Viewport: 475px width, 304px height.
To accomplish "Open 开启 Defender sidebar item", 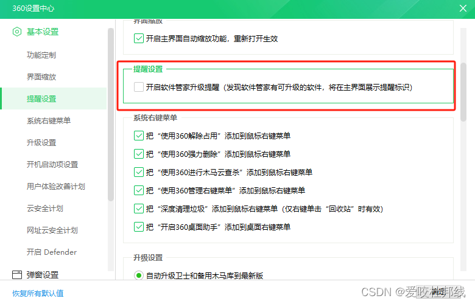I will pos(52,252).
